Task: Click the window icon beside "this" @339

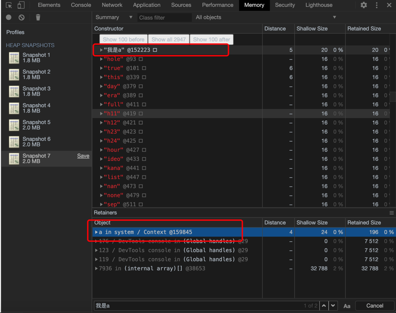Action: [144, 77]
